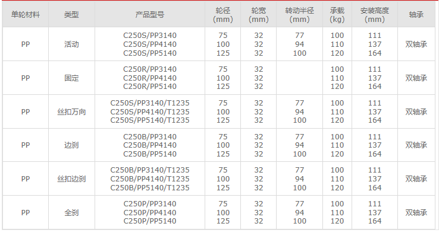Click the 丝扣万向 type cell
This screenshot has width=439, height=236.
click(71, 111)
